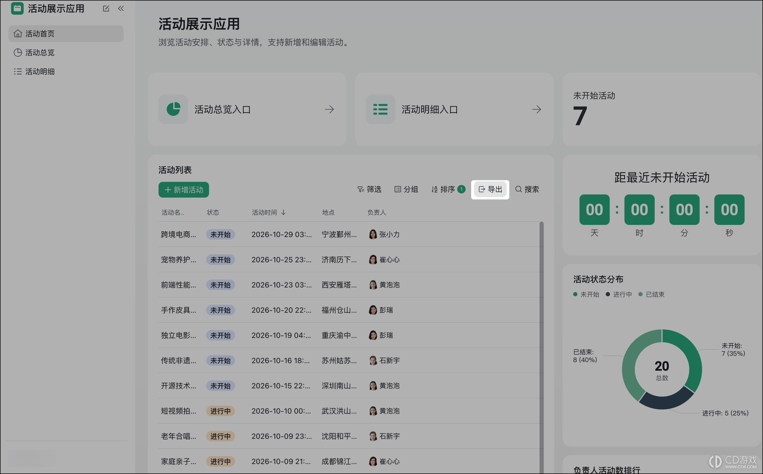Toggle 进行中 legend in status chart
The image size is (763, 474).
(619, 294)
